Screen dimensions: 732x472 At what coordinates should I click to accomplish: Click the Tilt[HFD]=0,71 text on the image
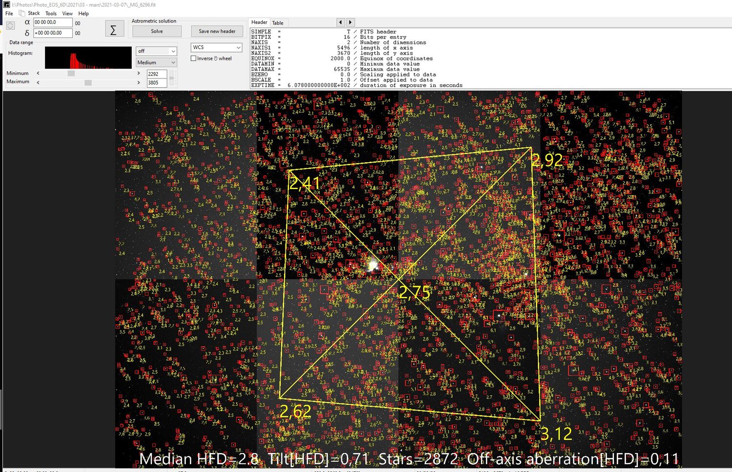318,459
